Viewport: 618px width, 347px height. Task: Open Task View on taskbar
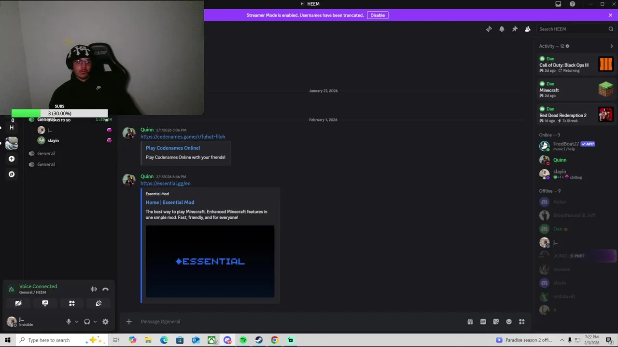(116, 340)
